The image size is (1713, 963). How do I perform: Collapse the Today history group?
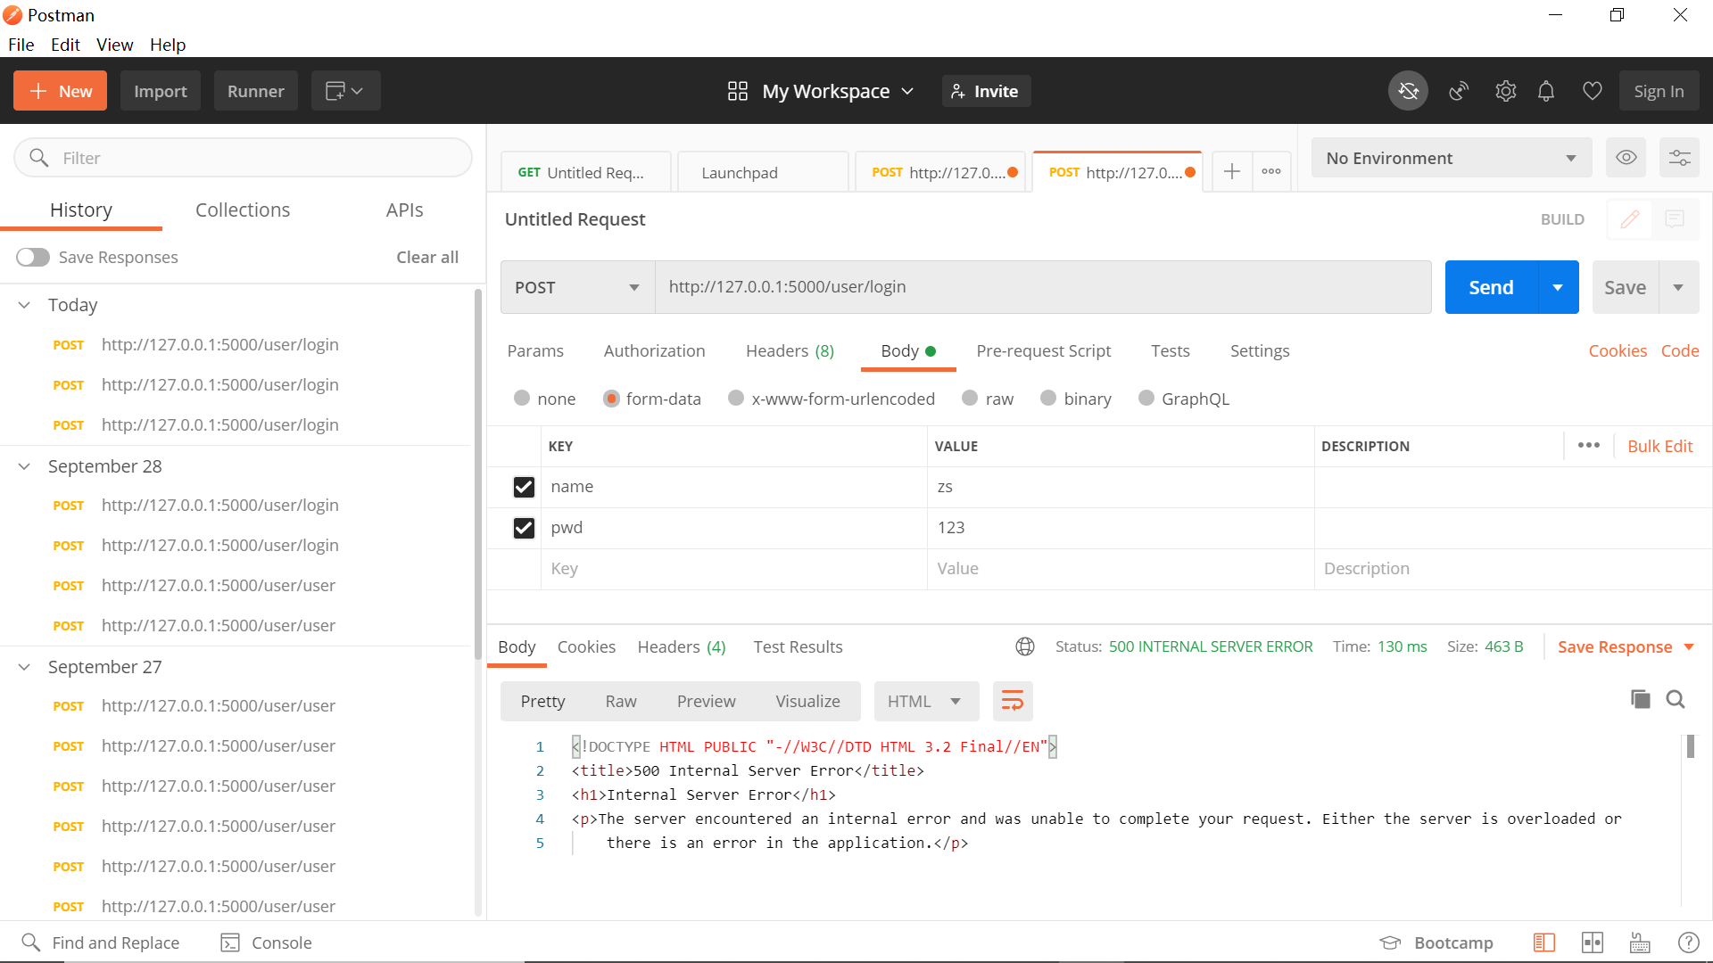pyautogui.click(x=25, y=305)
